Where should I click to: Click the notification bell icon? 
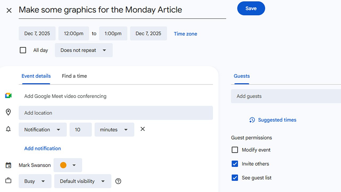click(8, 129)
